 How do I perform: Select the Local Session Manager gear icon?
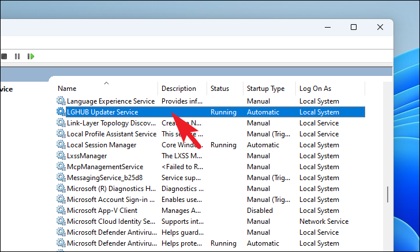point(61,144)
